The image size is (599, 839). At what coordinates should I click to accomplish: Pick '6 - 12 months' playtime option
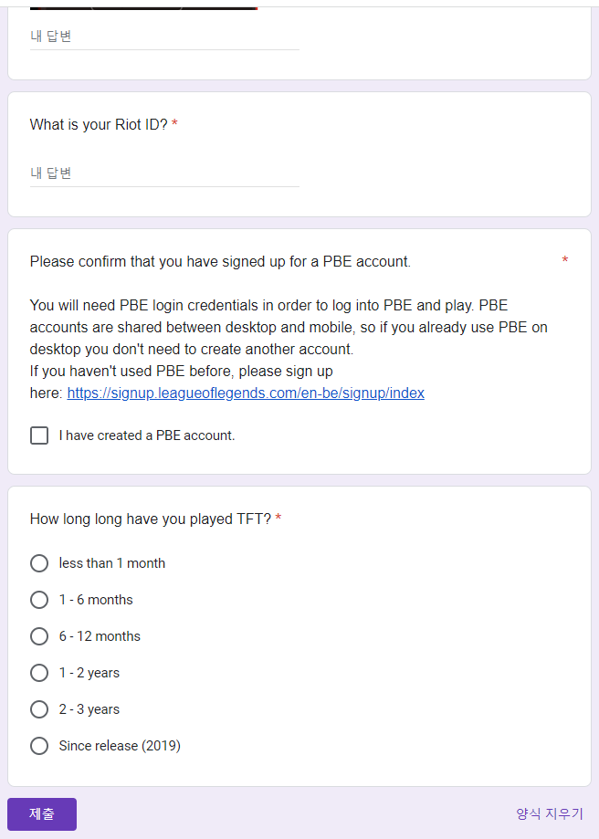click(x=39, y=636)
